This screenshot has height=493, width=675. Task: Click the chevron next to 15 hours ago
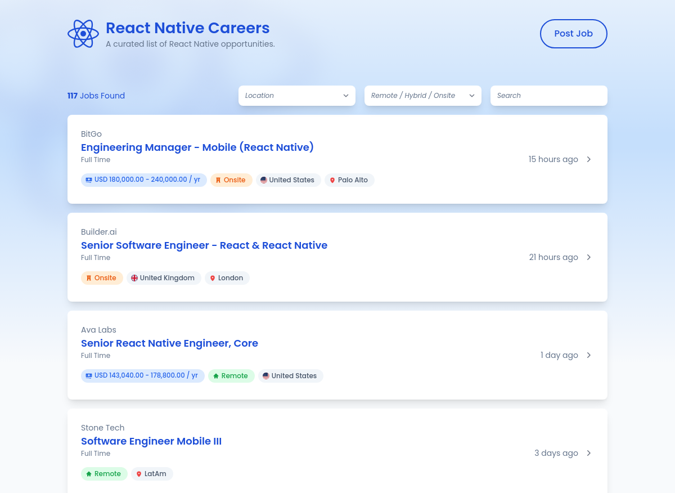pos(589,159)
